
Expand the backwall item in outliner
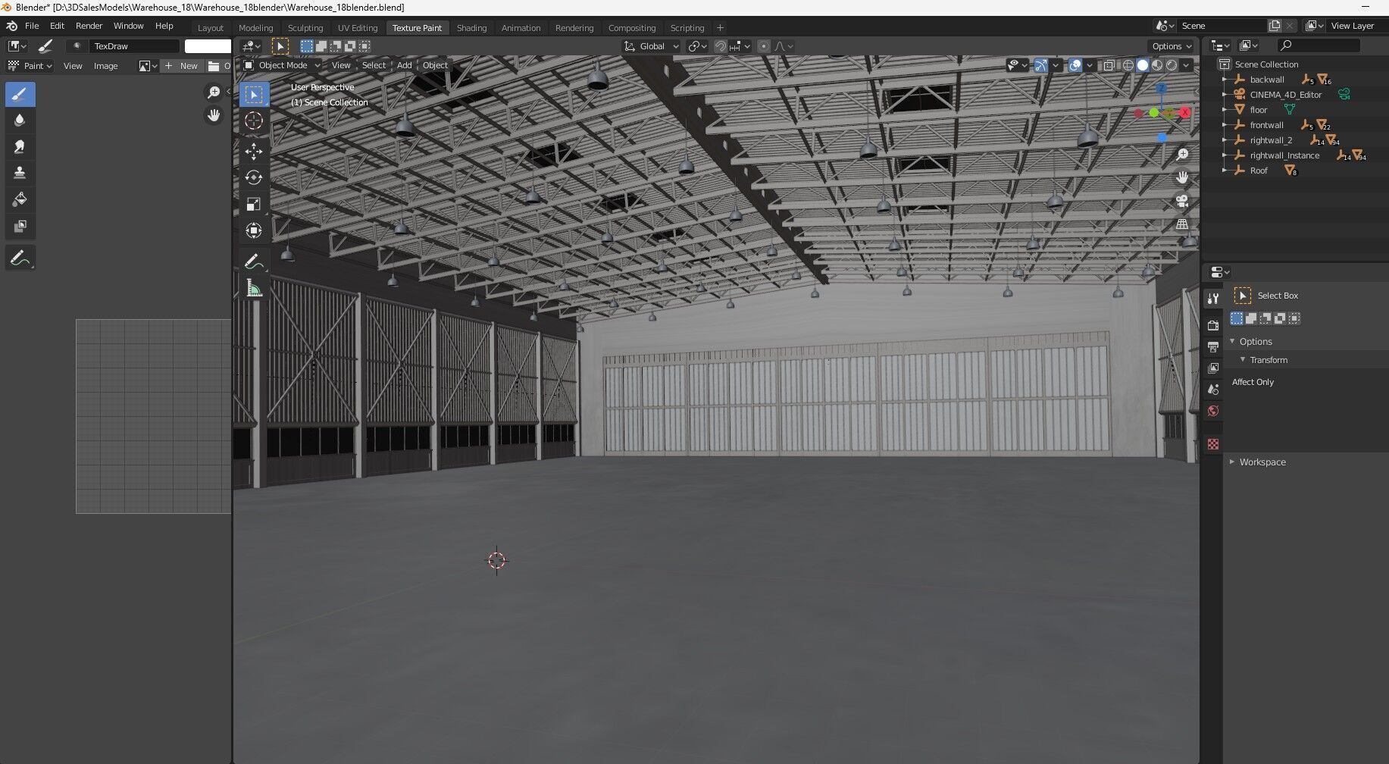pyautogui.click(x=1224, y=80)
